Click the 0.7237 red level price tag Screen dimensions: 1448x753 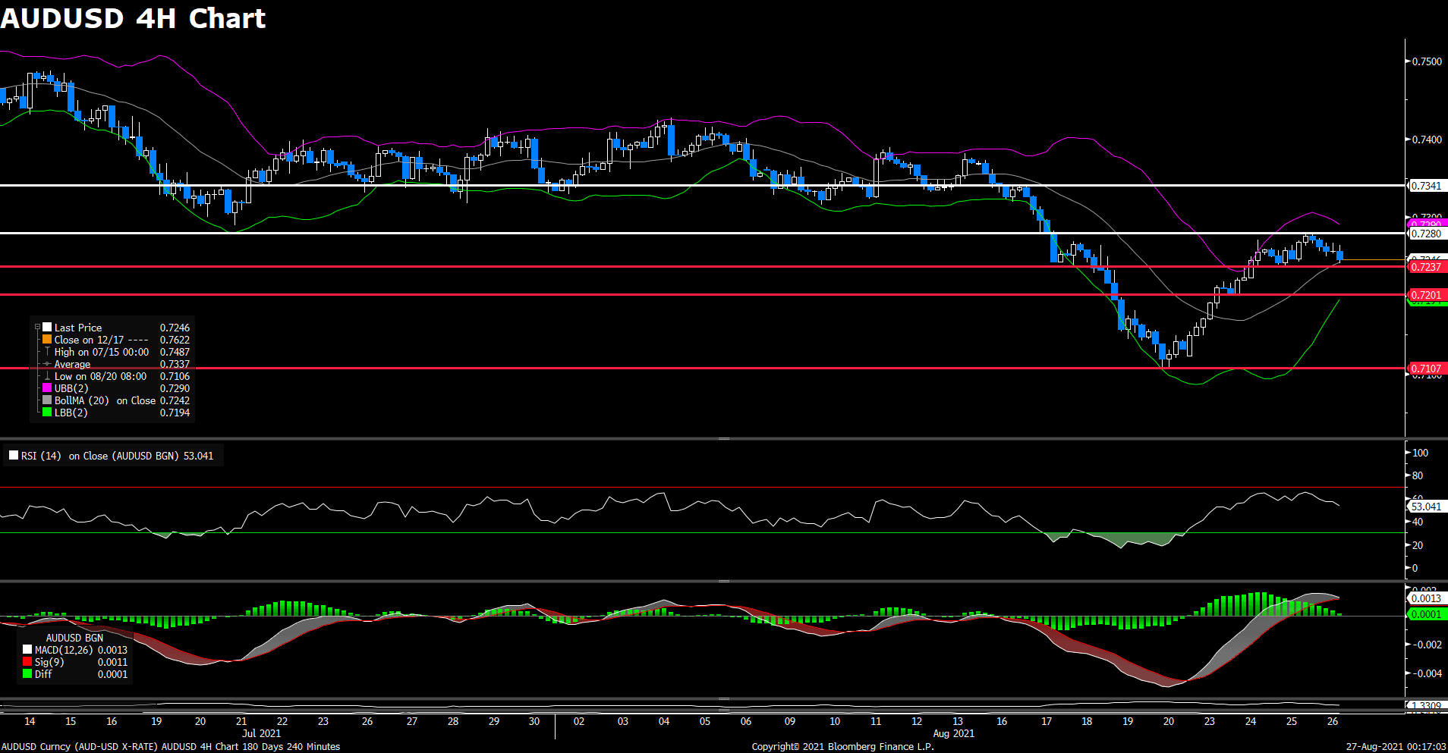click(1427, 267)
